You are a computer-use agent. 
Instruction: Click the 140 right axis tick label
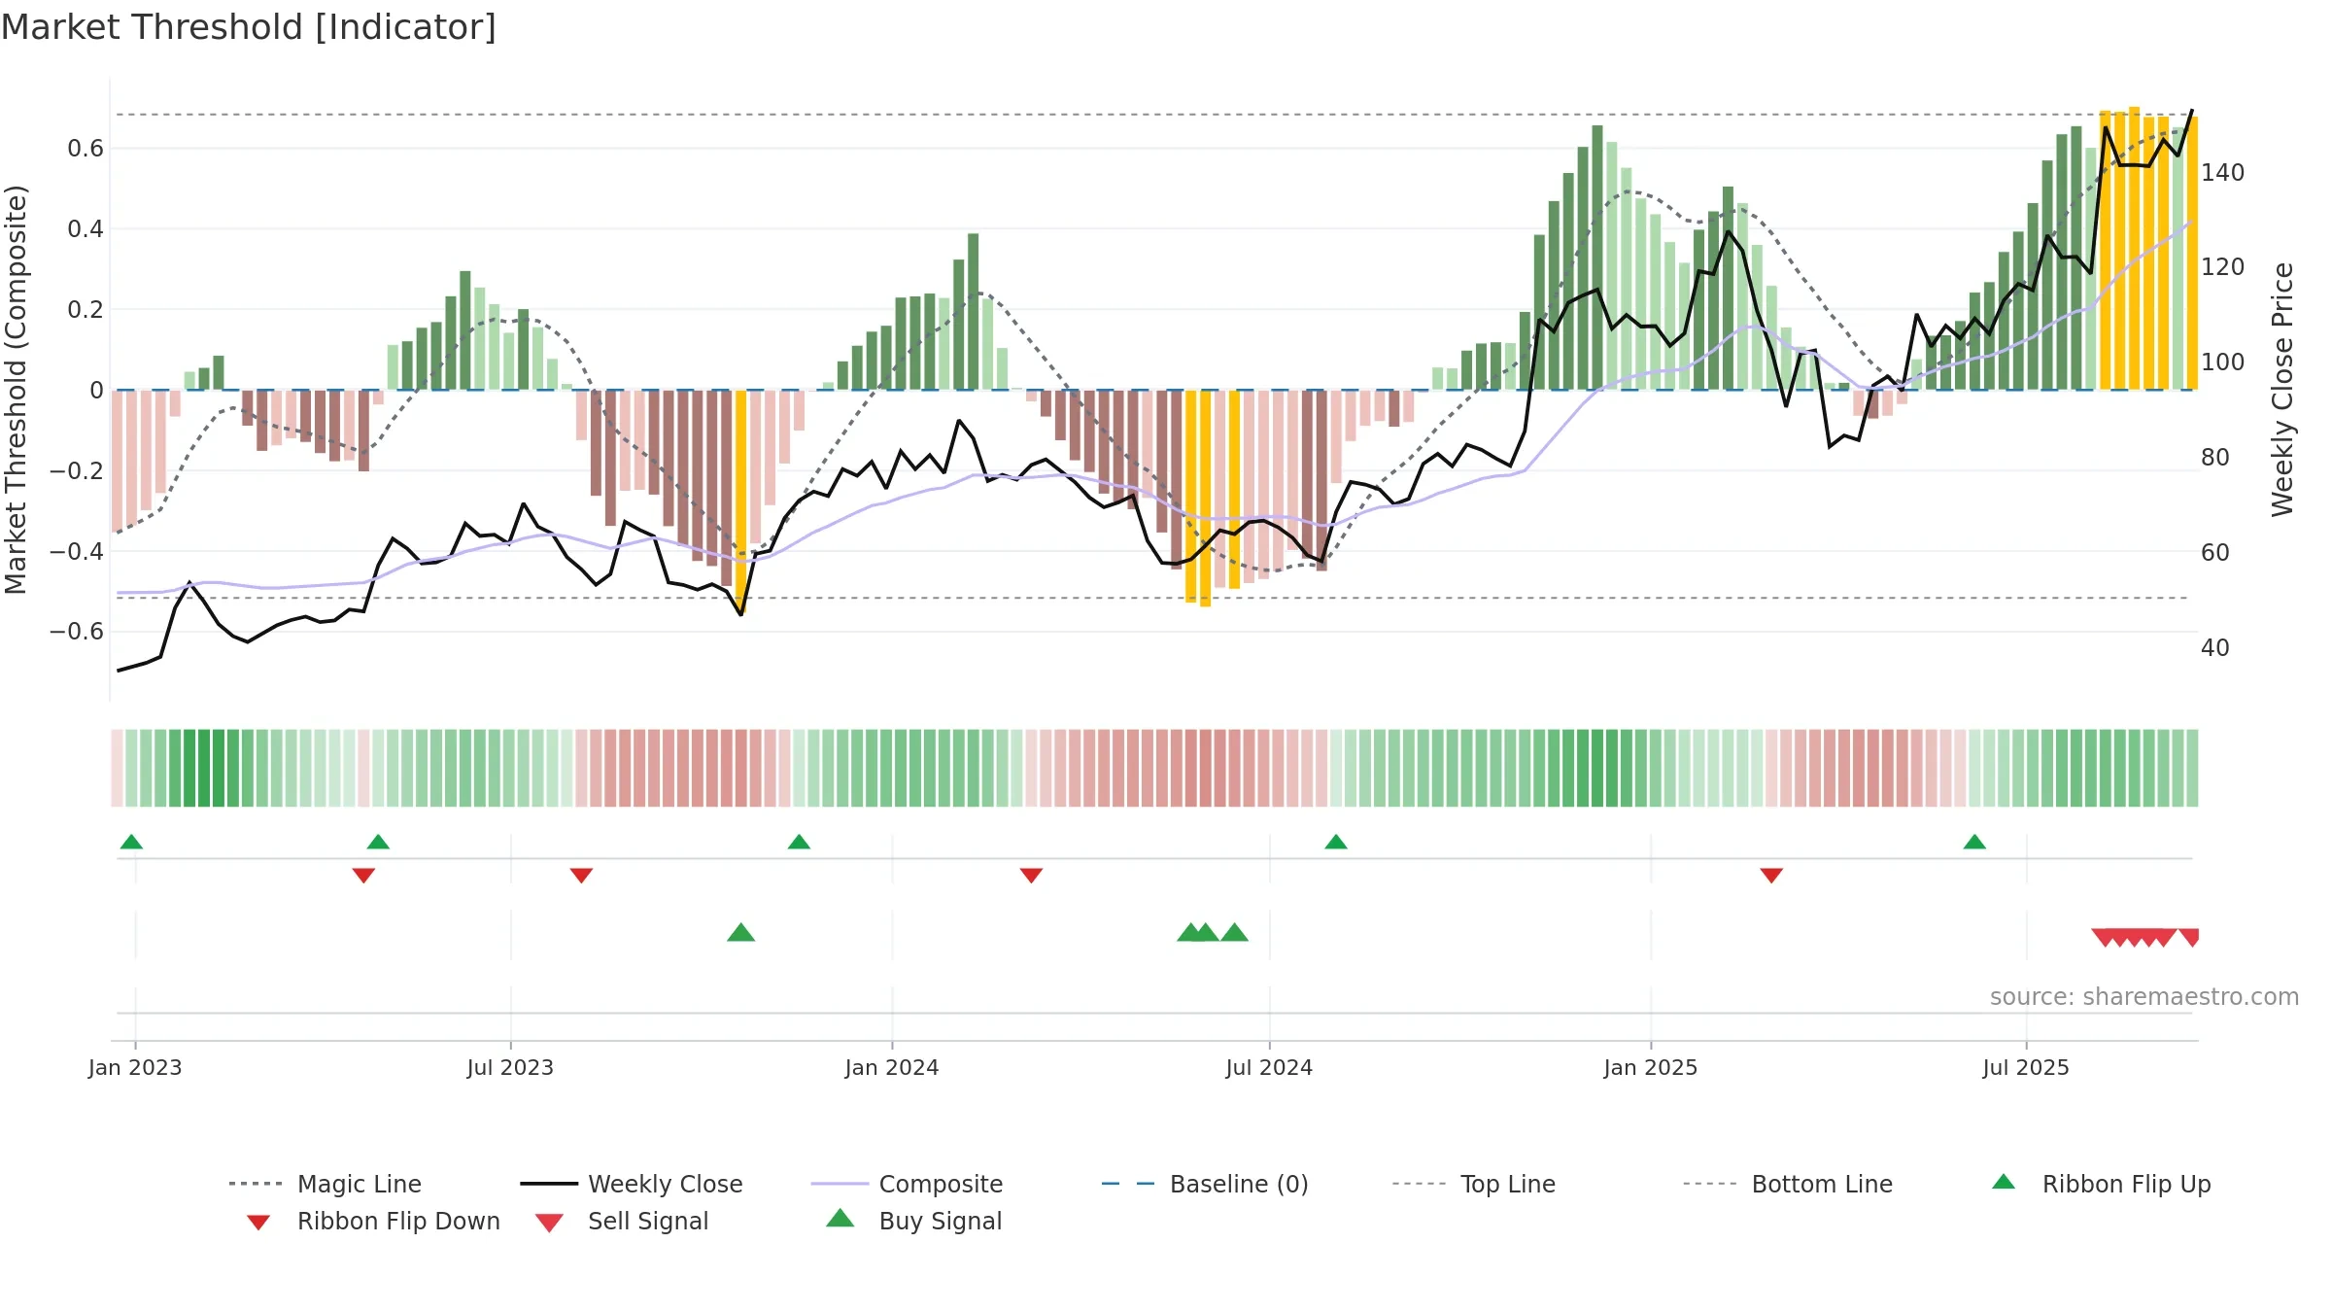2223,173
